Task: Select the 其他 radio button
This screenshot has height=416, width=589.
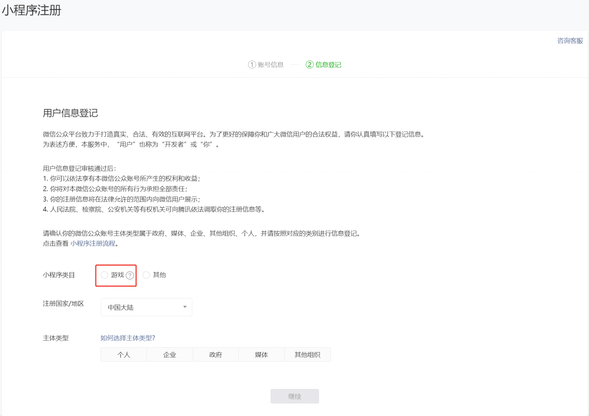Action: tap(146, 275)
